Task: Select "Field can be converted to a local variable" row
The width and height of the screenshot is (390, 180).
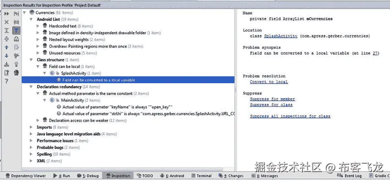Action: (x=128, y=80)
